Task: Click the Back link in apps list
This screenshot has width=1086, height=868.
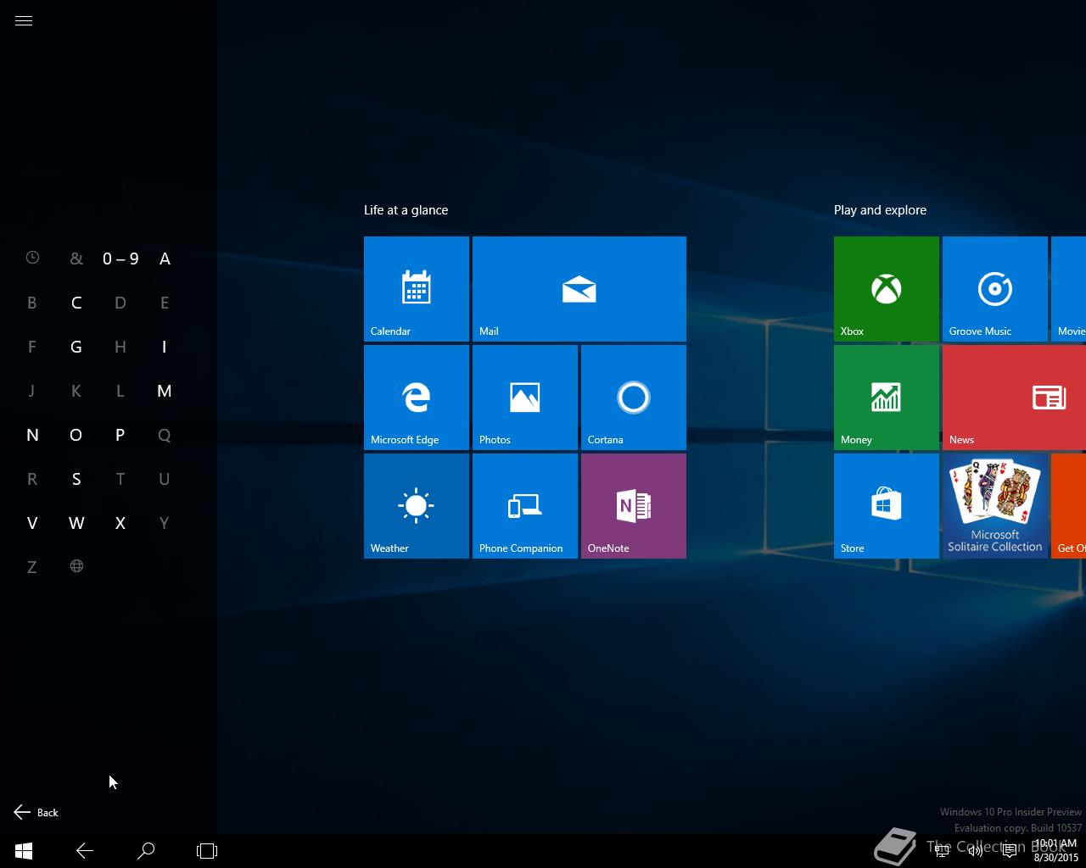Action: coord(36,812)
